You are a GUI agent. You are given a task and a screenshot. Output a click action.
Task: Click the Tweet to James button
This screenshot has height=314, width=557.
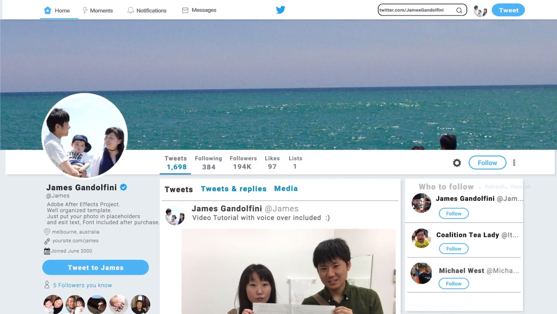[x=95, y=267]
